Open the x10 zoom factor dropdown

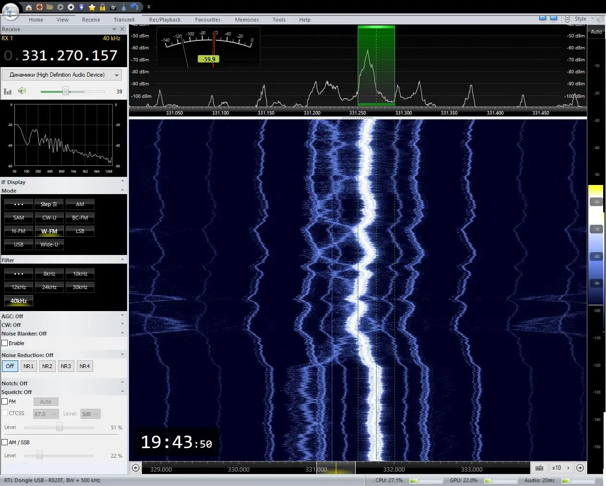coord(560,468)
